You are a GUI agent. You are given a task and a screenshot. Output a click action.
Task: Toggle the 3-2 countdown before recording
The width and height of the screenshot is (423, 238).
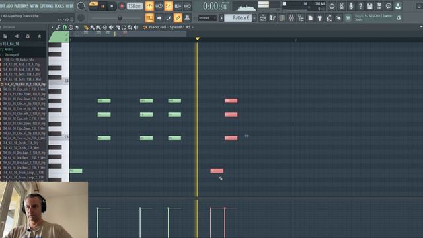pyautogui.click(x=168, y=6)
